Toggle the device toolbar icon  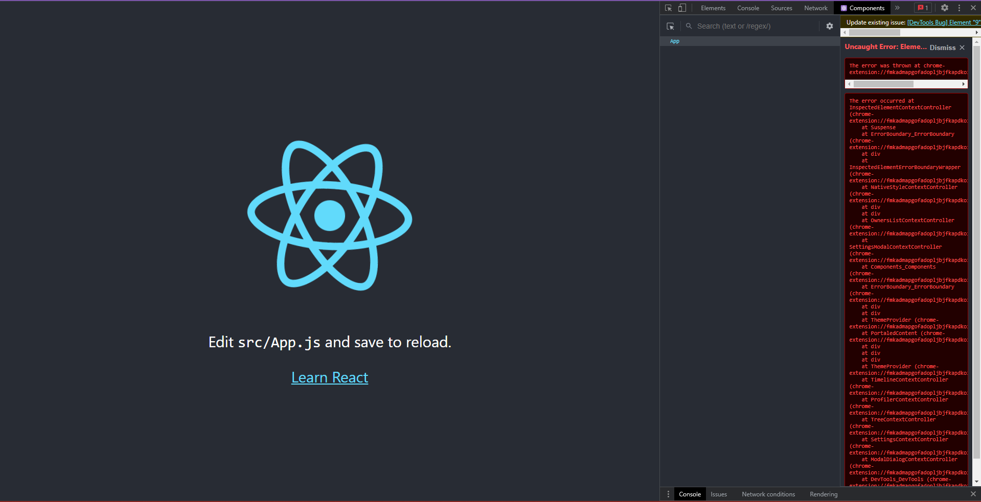[x=682, y=8]
